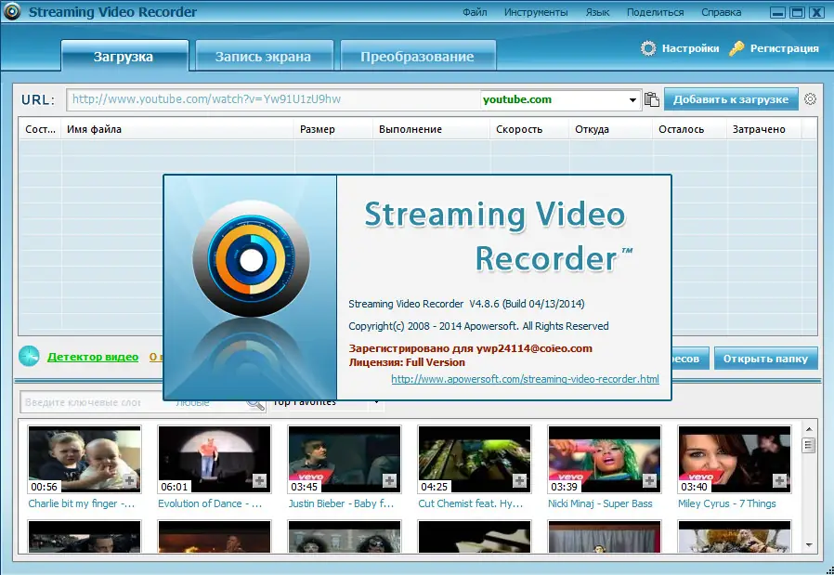Click the magnifying glass search icon

tap(255, 403)
